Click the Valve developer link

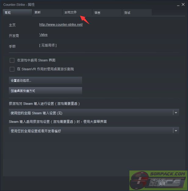coord(43,35)
